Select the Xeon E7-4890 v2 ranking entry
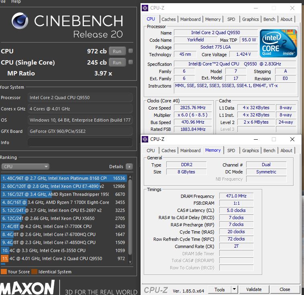 [x=63, y=186]
